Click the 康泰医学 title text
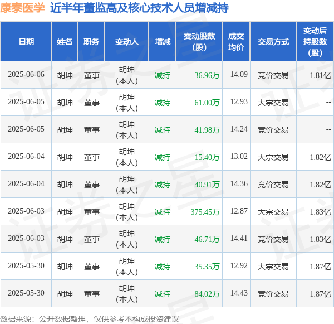334x324 pixels. click(22, 8)
